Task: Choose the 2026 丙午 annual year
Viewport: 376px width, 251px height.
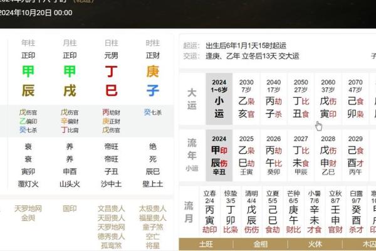Action: (274, 155)
